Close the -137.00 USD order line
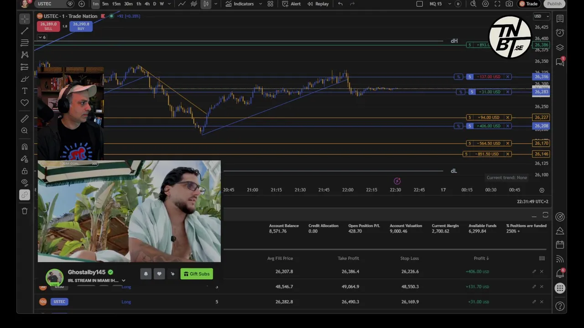The image size is (584, 328). (x=507, y=77)
